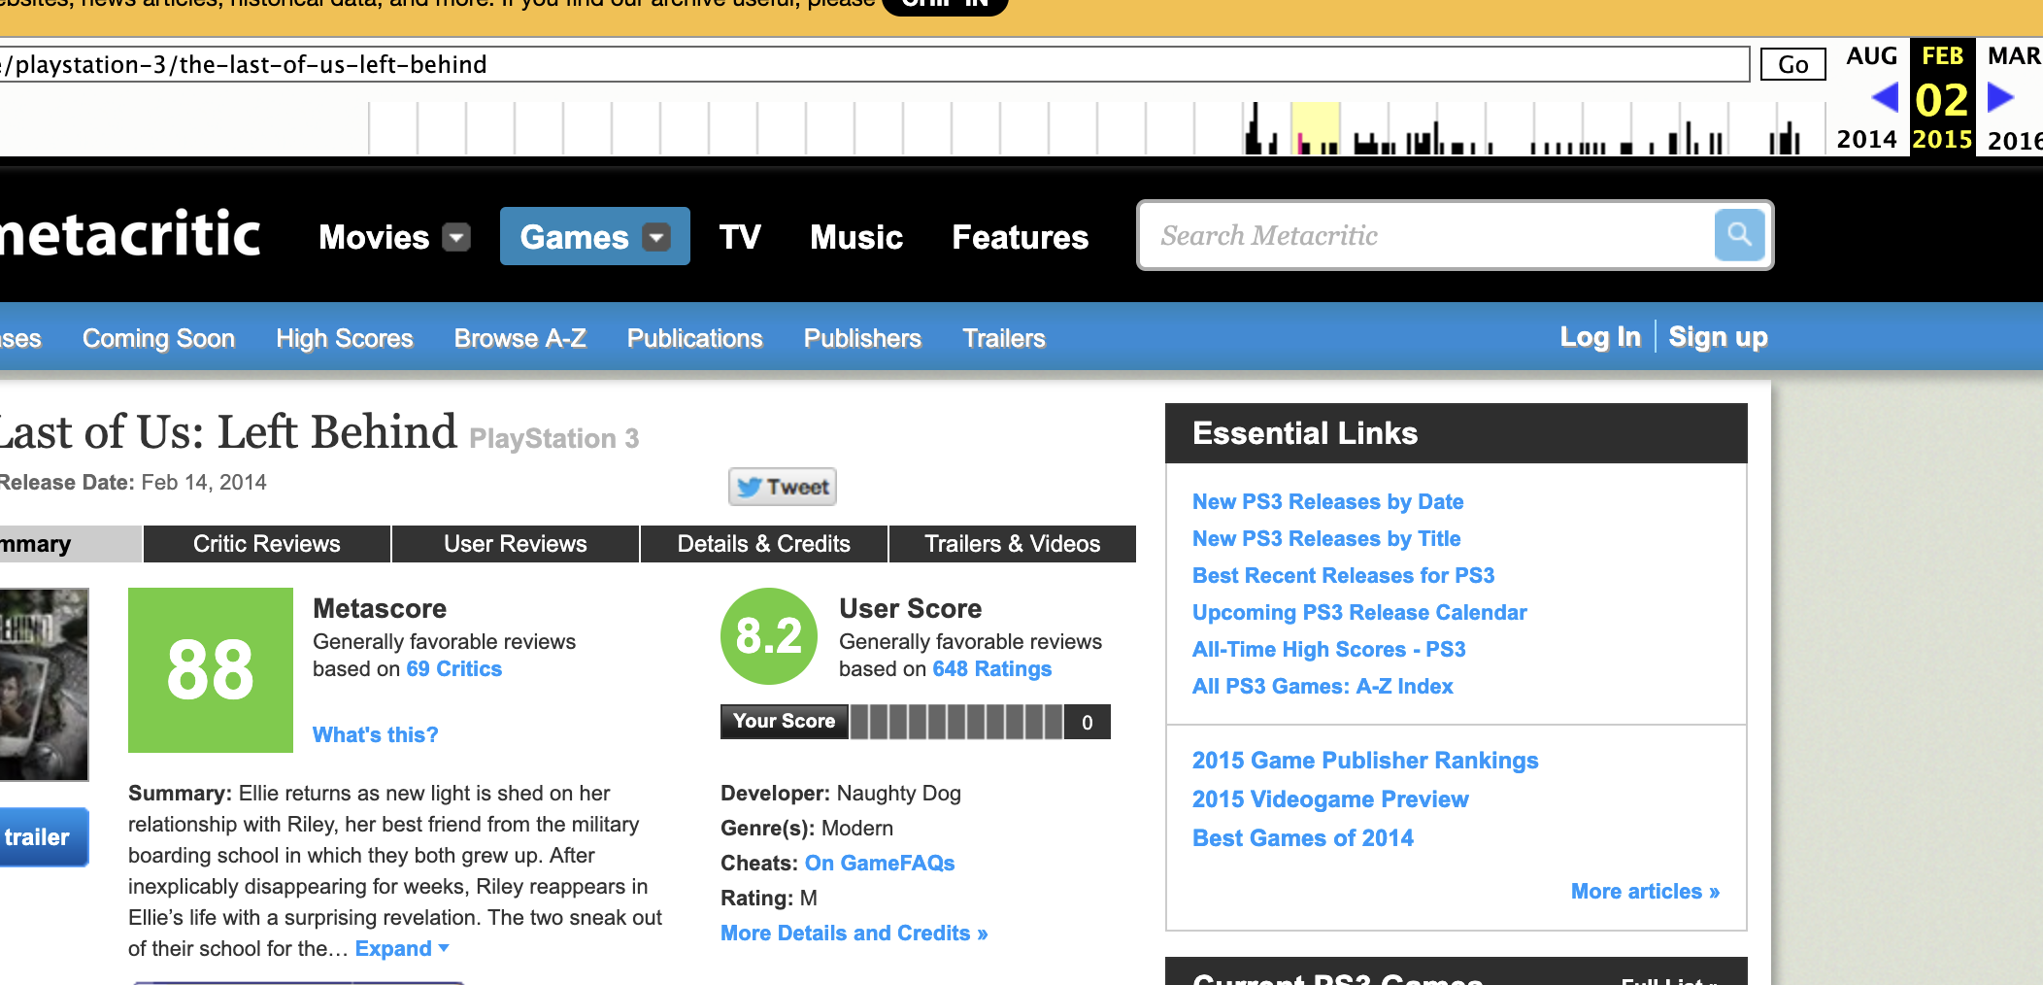Open New PS3 Releases by Date
Screen dimensions: 2043x985
(1328, 502)
